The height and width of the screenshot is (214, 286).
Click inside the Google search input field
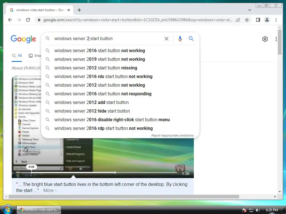pos(108,38)
